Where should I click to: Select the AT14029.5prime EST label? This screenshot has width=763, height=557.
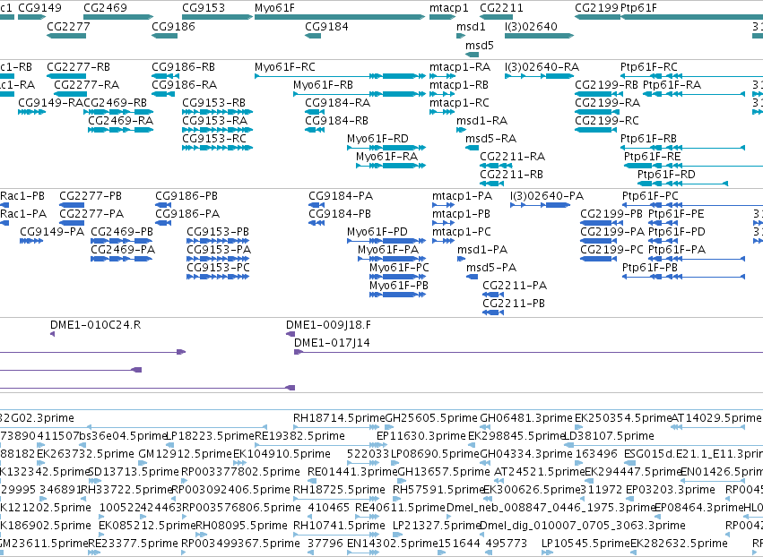(715, 418)
